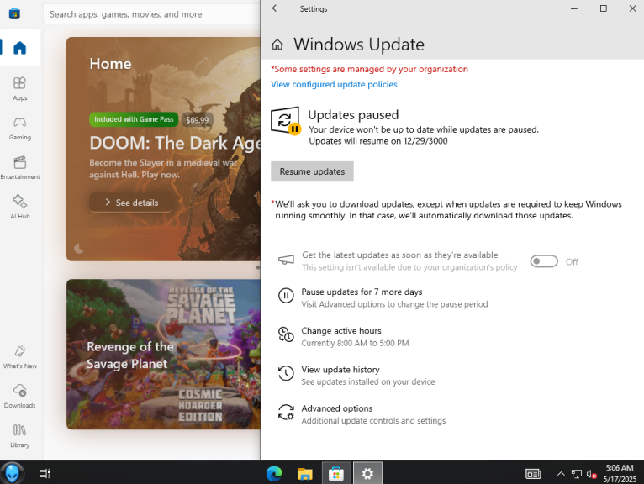644x484 pixels.
Task: Click the Store search box
Action: click(151, 14)
